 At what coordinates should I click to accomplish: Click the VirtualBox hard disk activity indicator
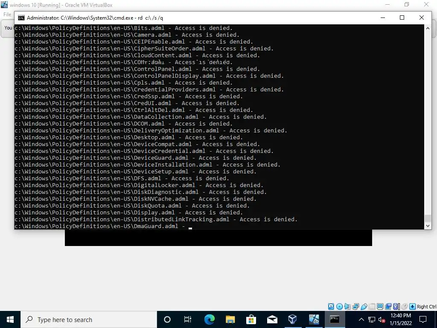(x=331, y=307)
